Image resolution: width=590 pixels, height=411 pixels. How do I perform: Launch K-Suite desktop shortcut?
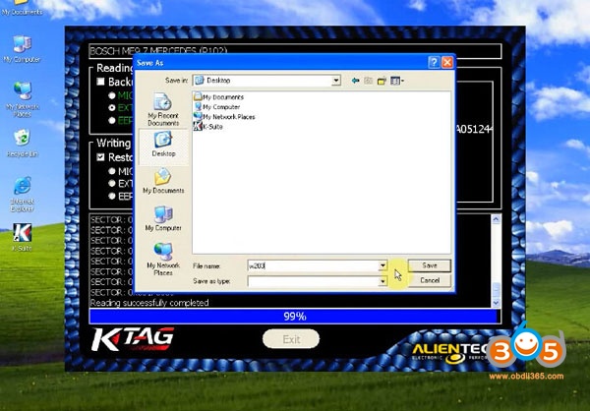coord(22,237)
